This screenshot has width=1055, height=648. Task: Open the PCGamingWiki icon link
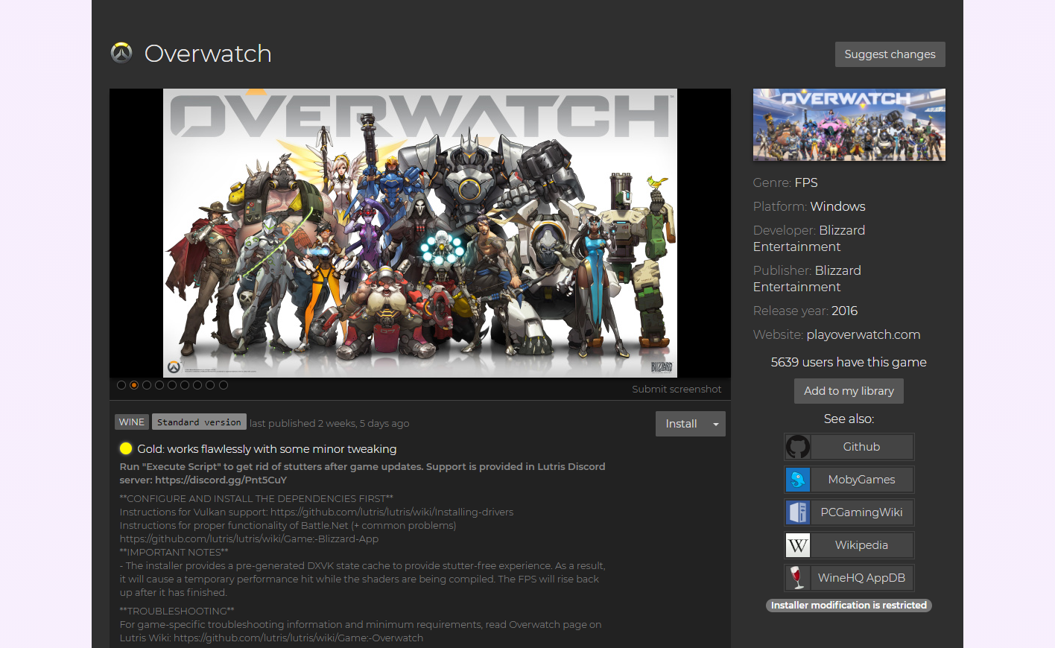(798, 512)
